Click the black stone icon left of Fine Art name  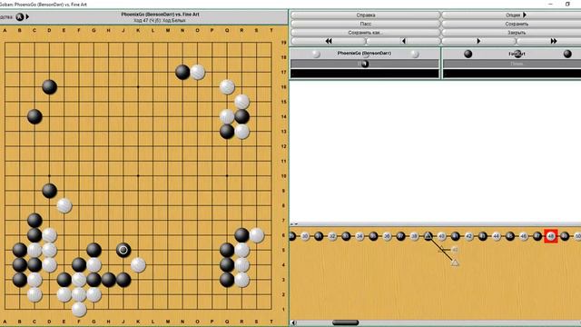(468, 54)
